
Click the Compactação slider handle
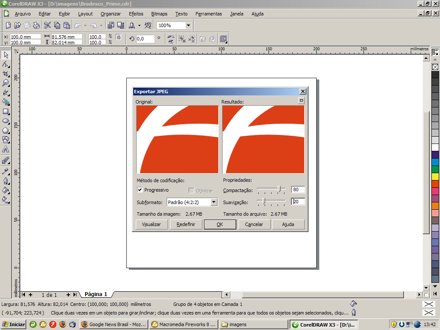tap(279, 189)
